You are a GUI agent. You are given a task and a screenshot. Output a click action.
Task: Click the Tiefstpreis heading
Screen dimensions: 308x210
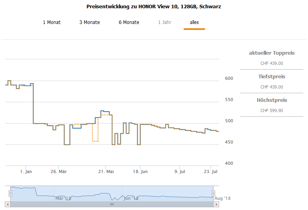271,77
